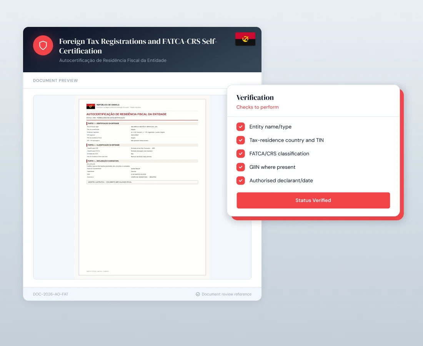The width and height of the screenshot is (423, 346).
Task: Toggle the FATCA/CRS classification checkbox
Action: (241, 154)
